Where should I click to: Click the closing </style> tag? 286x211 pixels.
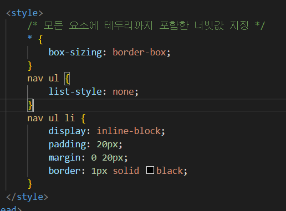tap(27, 197)
